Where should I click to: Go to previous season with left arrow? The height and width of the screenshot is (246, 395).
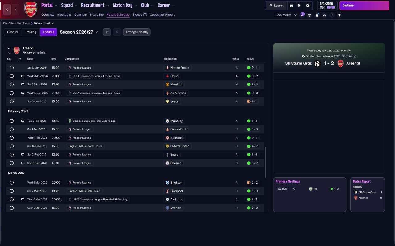click(x=107, y=32)
